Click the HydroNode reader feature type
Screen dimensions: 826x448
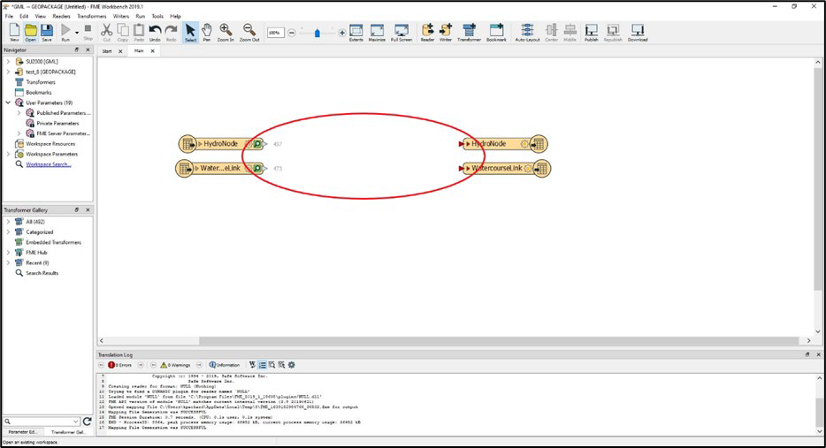(221, 144)
